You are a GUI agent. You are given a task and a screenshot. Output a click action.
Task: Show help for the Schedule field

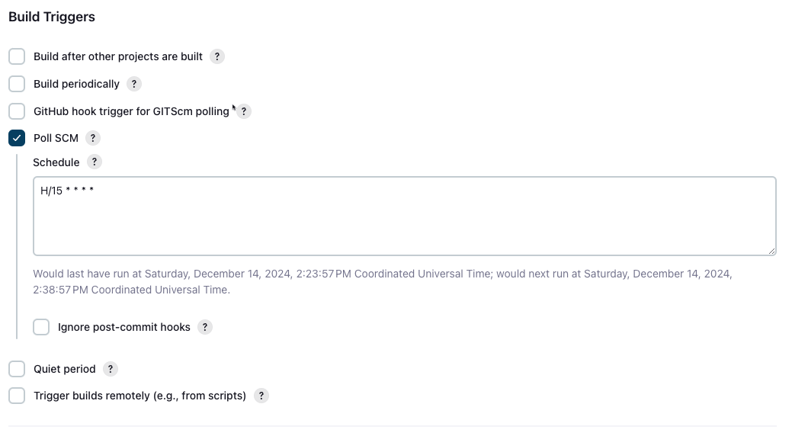click(x=94, y=162)
